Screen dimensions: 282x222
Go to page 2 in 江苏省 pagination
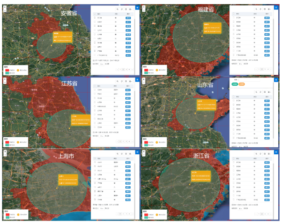123,142
